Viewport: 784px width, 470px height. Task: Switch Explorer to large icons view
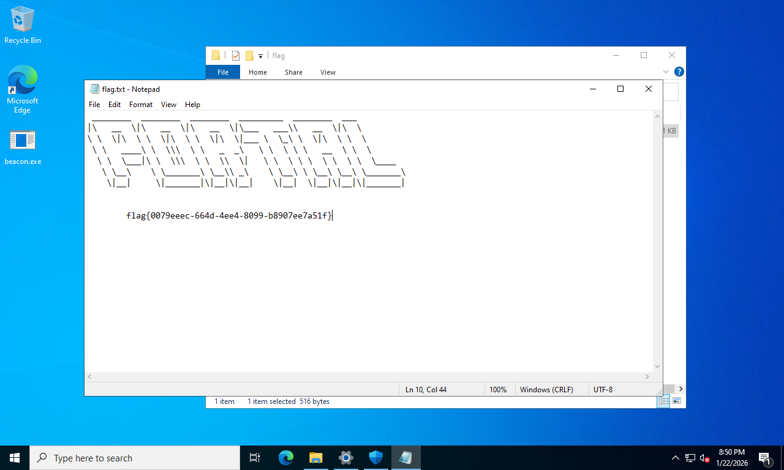[676, 401]
